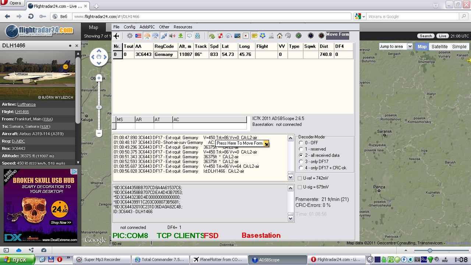Toggle the U-sig = 679mV checkbox
The width and height of the screenshot is (471, 265).
coord(300,187)
